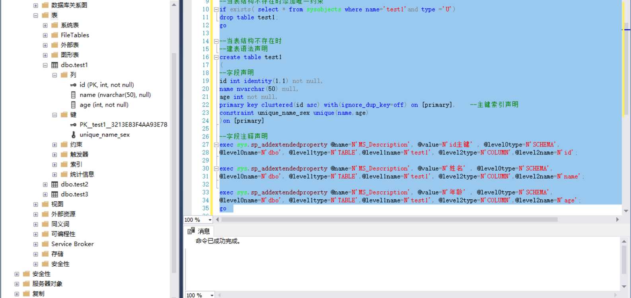631x298 pixels.
Task: Click the dbo.test3 table icon
Action: click(55, 194)
